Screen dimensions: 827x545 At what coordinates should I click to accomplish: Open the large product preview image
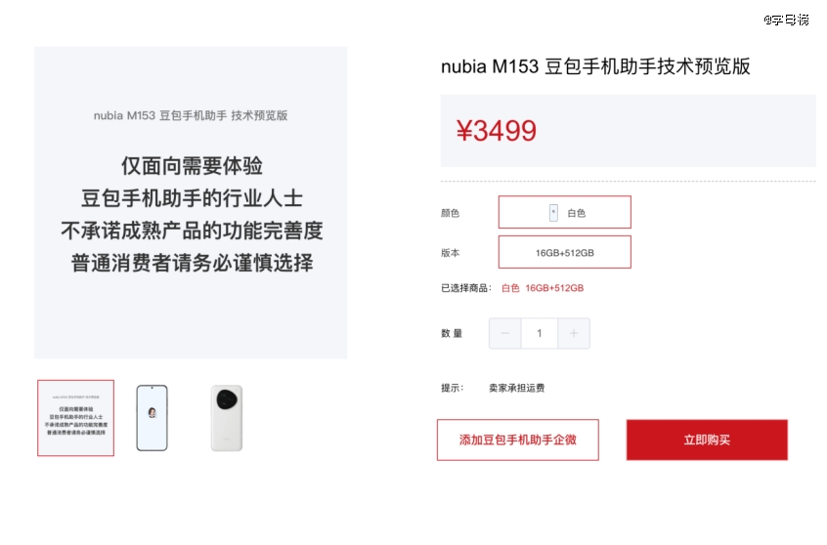click(x=191, y=203)
